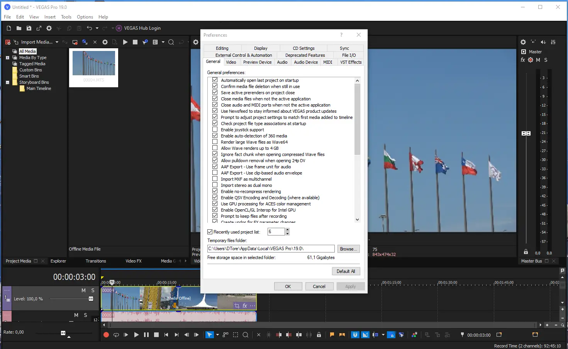This screenshot has height=349, width=568.
Task: Click the Master Bus volume fader
Action: (x=526, y=134)
